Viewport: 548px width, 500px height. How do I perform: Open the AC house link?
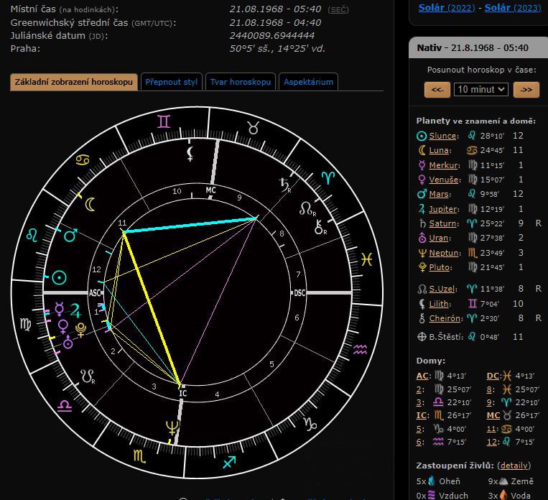tap(422, 376)
